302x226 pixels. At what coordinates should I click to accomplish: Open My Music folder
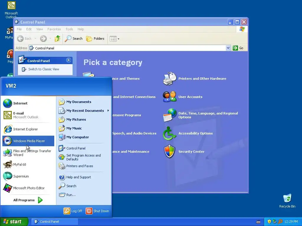tap(84, 128)
